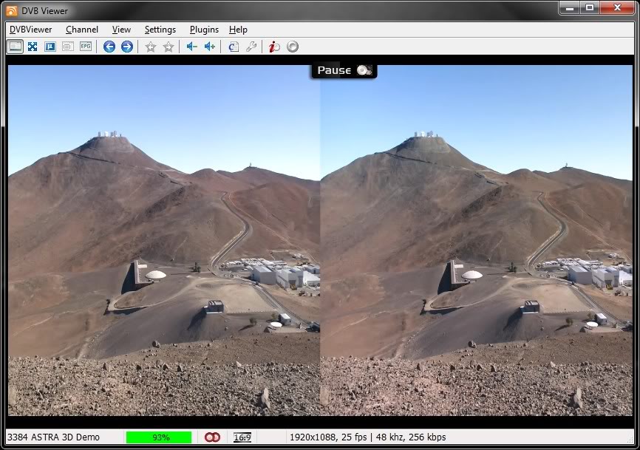640x450 pixels.
Task: Decrease volume with speaker minus icon
Action: [192, 47]
